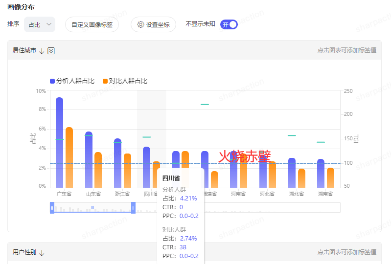The height and width of the screenshot is (264, 391).
Task: Click the orange bar for 湖南省
Action: pos(331,178)
